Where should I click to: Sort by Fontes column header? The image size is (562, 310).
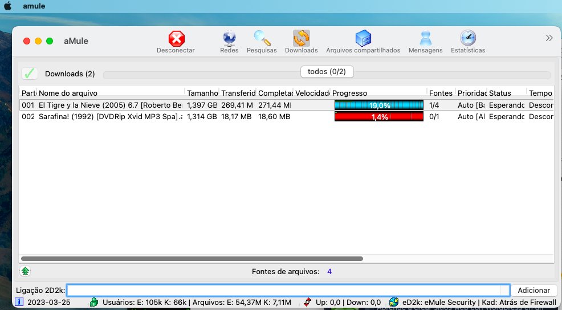tap(441, 93)
